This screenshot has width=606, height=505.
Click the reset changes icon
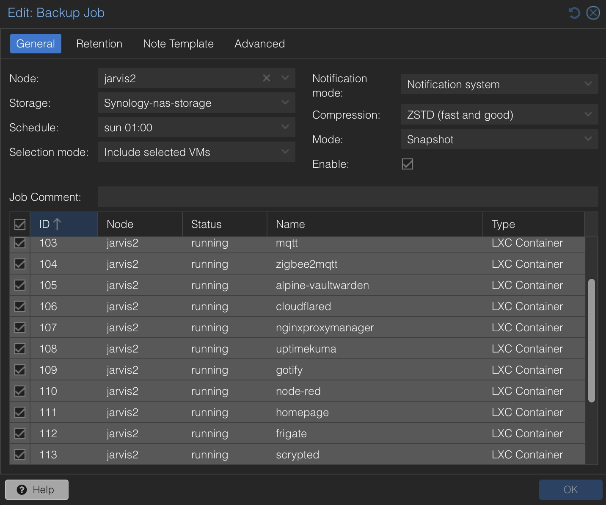[x=574, y=13]
